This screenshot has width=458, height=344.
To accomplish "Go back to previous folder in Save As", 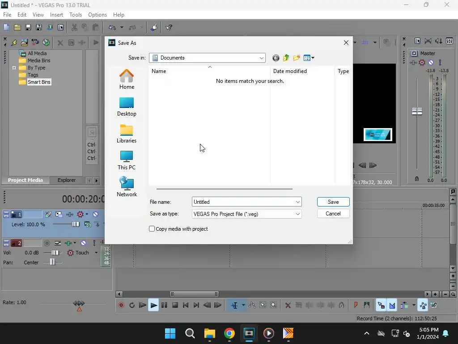I will coord(276,58).
